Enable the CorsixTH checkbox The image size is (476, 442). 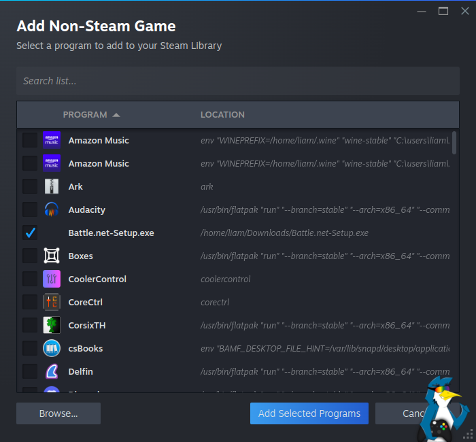30,325
